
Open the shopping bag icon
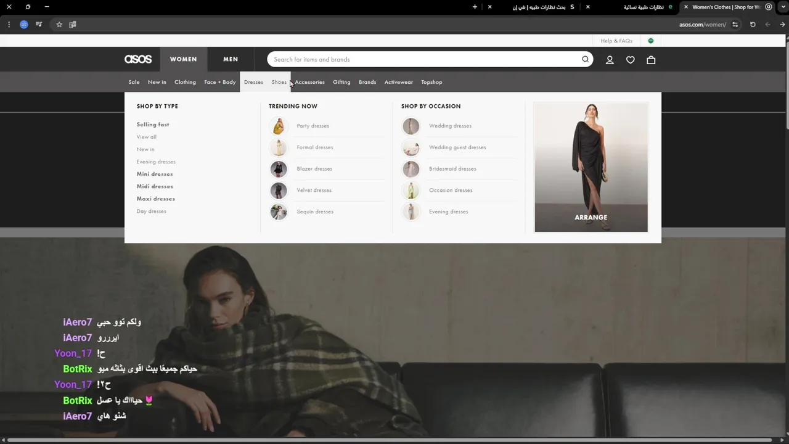point(651,60)
